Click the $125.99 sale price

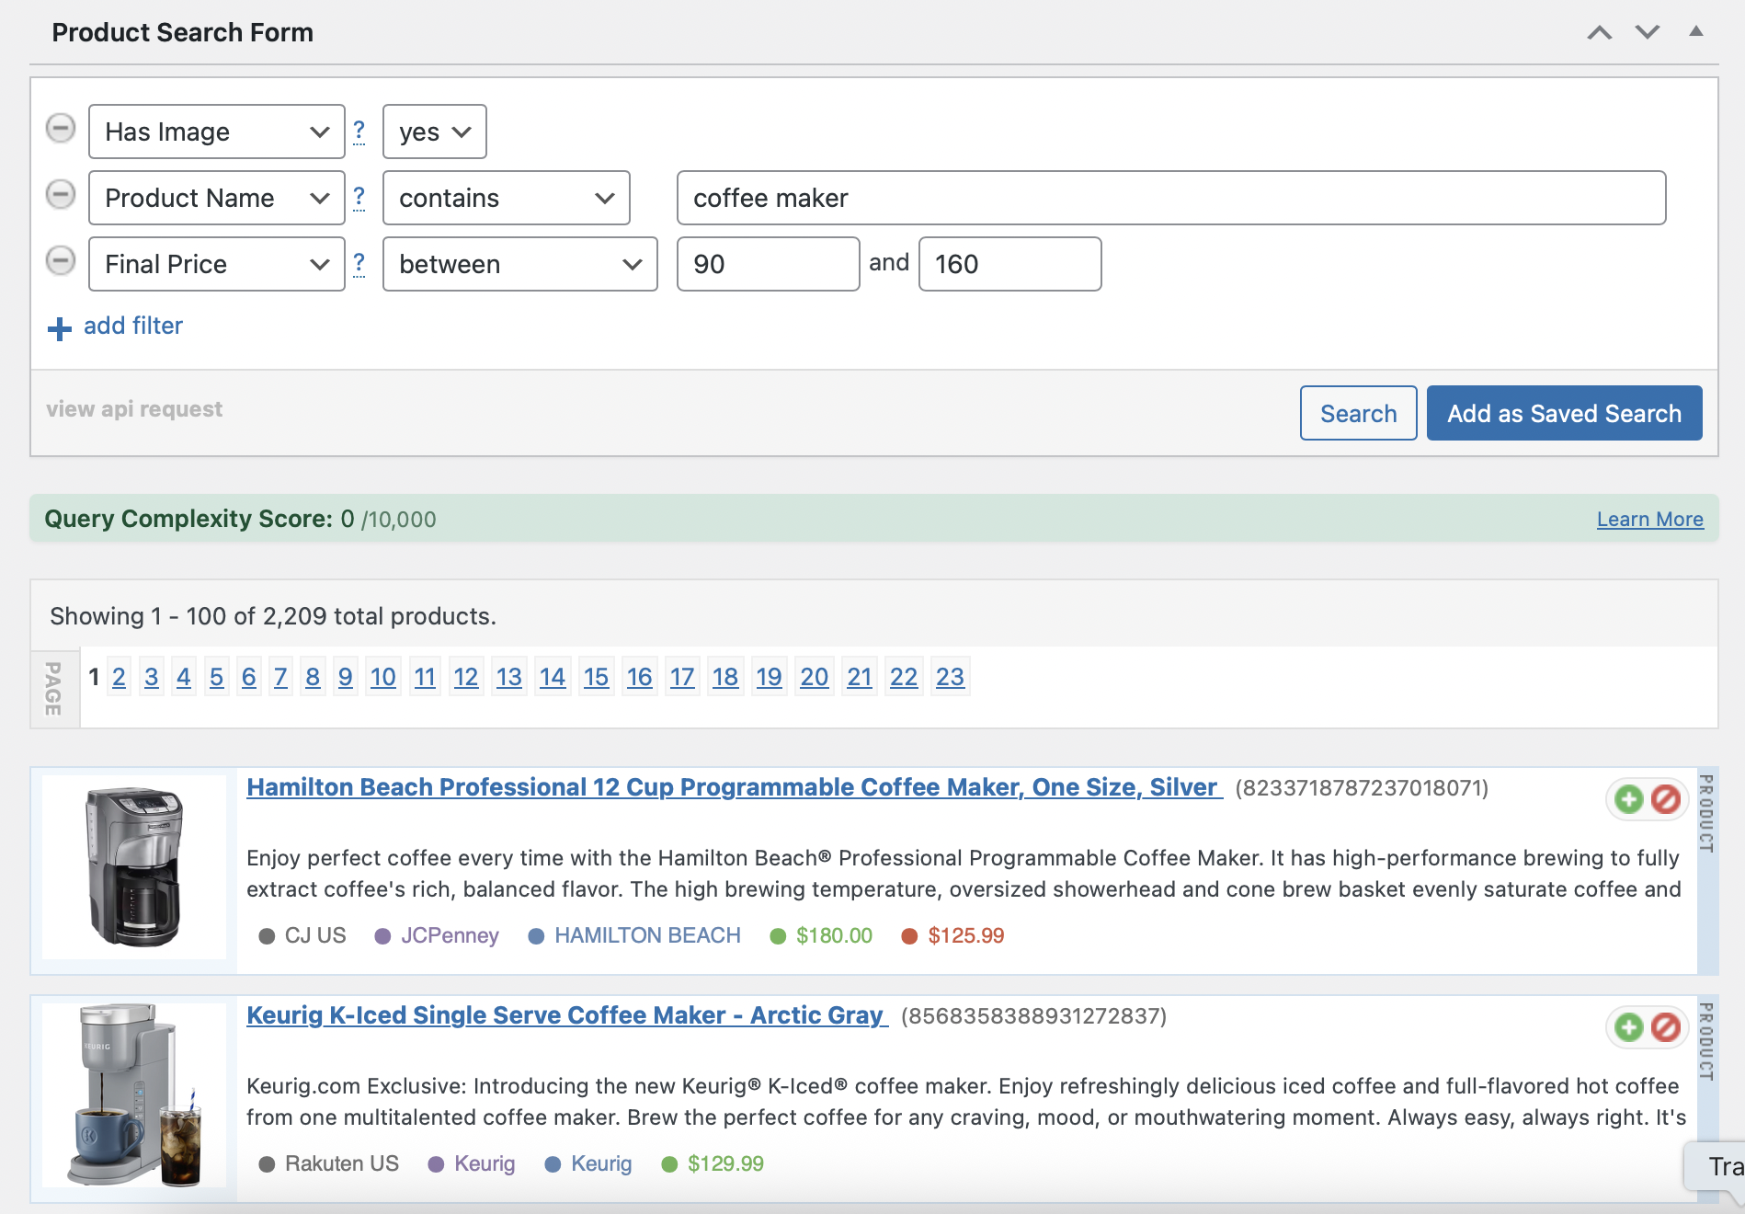coord(966,935)
